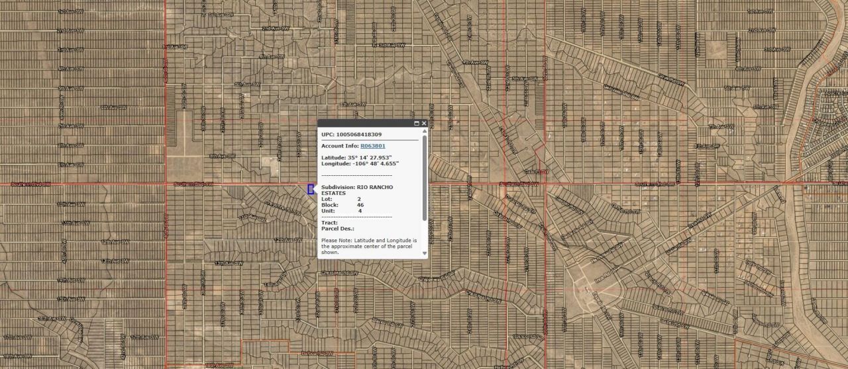Viewport: 848px width, 369px height.
Task: Click the popup scrollbar down arrow
Action: tap(425, 253)
